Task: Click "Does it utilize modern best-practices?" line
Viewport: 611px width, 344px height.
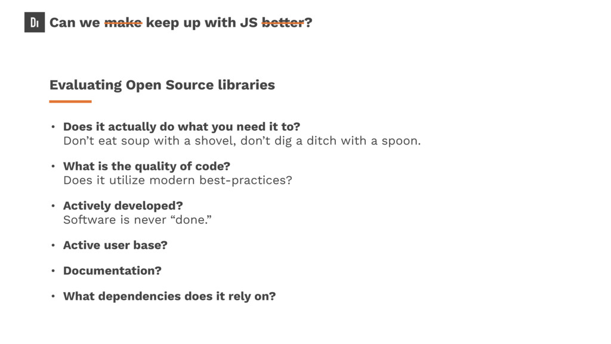Action: pyautogui.click(x=178, y=180)
